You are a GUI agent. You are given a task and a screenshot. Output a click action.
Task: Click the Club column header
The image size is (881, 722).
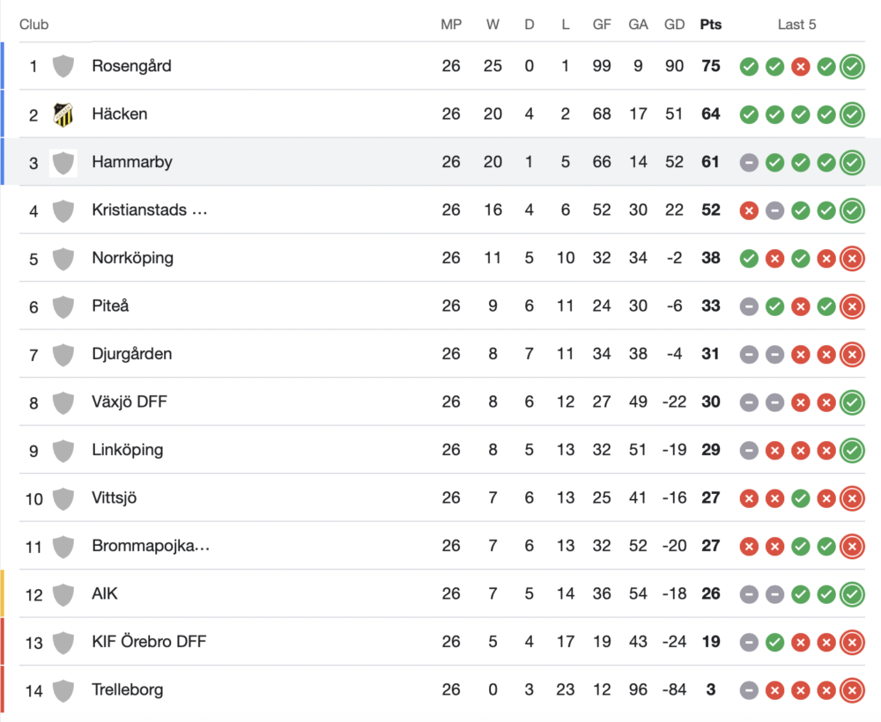click(33, 25)
